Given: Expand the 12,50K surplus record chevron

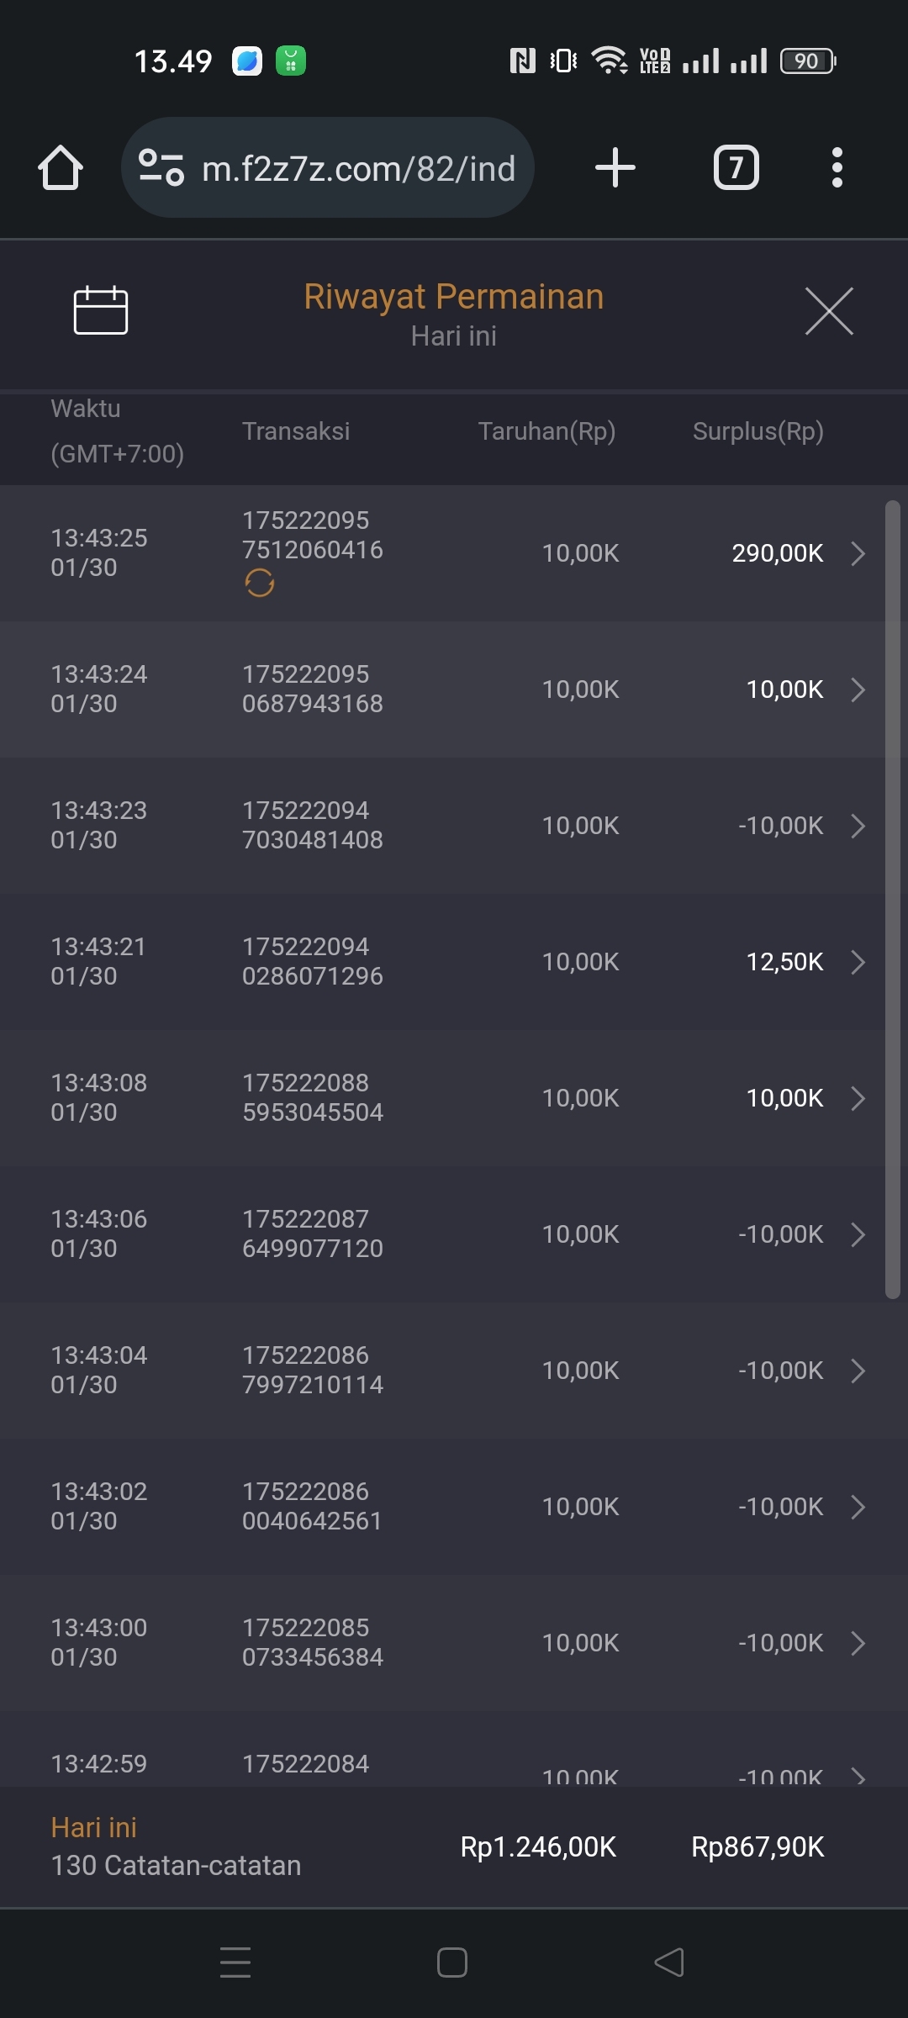Looking at the screenshot, I should coord(858,962).
